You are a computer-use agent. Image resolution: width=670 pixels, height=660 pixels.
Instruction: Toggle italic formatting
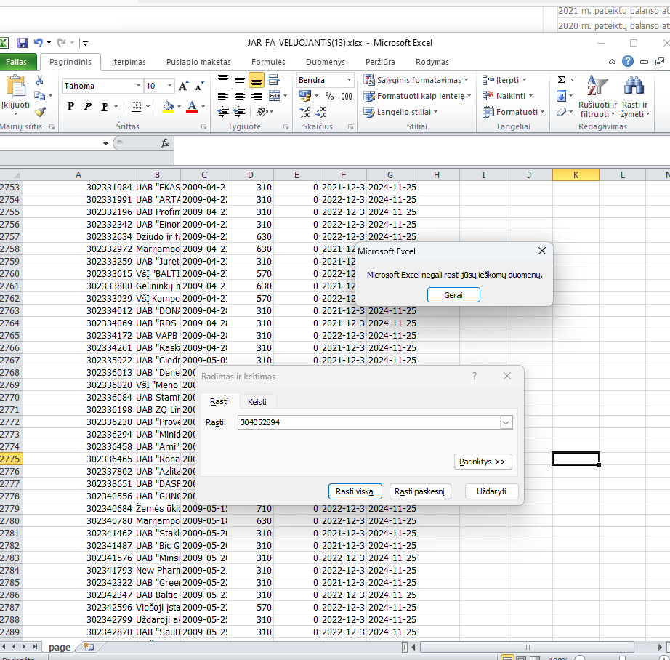point(88,107)
